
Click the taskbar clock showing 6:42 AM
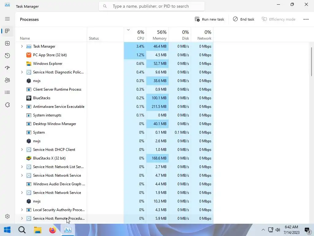point(291,230)
